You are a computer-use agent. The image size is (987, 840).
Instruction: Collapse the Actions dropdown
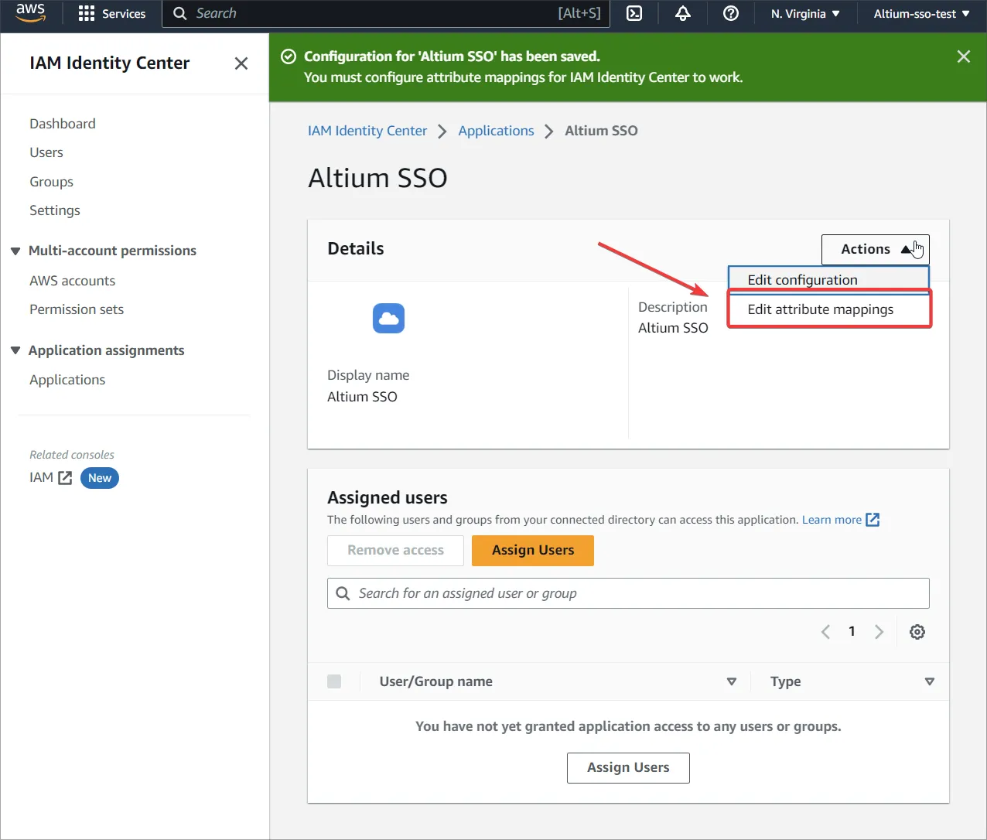coord(875,249)
